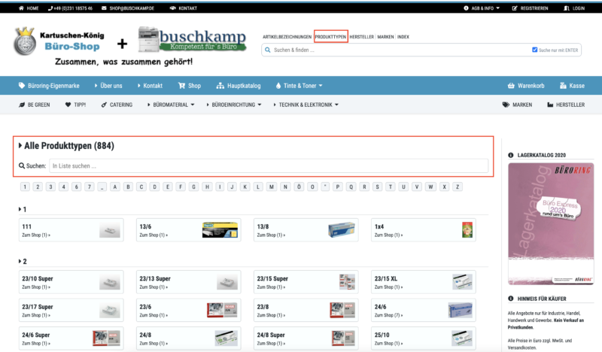The image size is (602, 352).
Task: Select the Artikelbezeichnungen search tab
Action: pyautogui.click(x=287, y=37)
